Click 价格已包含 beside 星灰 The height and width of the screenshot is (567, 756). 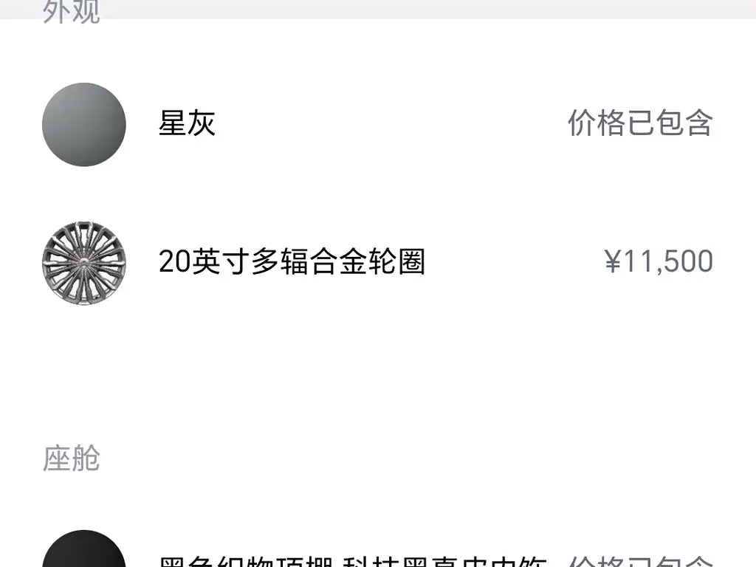[640, 123]
